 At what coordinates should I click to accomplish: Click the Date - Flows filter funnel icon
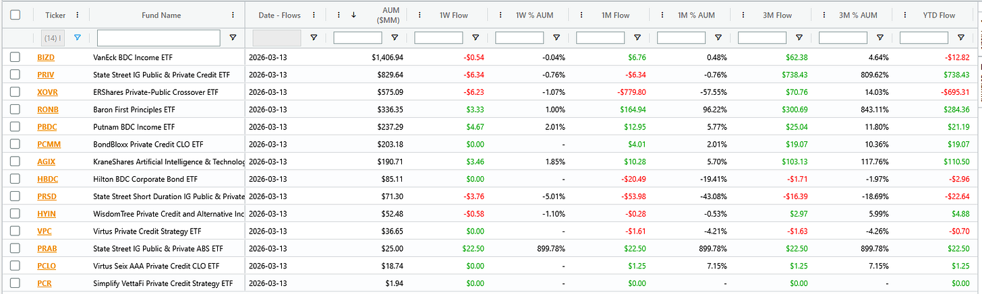314,38
